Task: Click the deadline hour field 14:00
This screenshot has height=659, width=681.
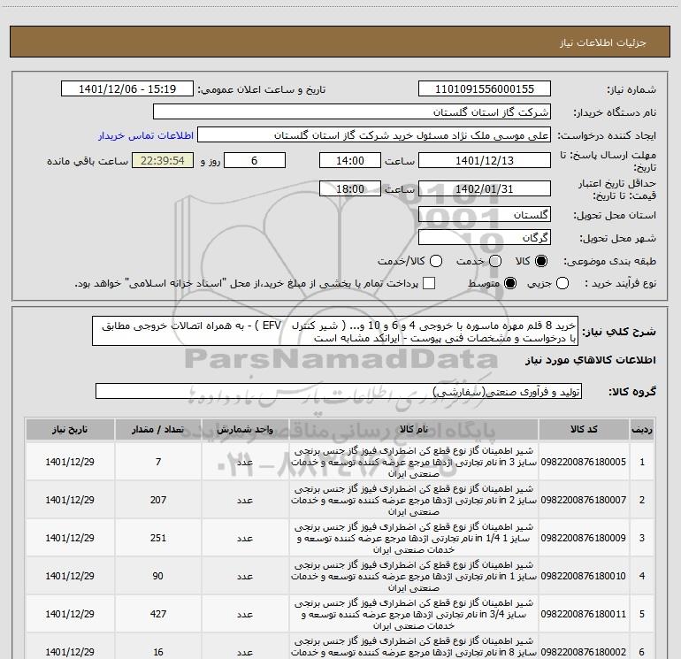Action: pyautogui.click(x=350, y=160)
